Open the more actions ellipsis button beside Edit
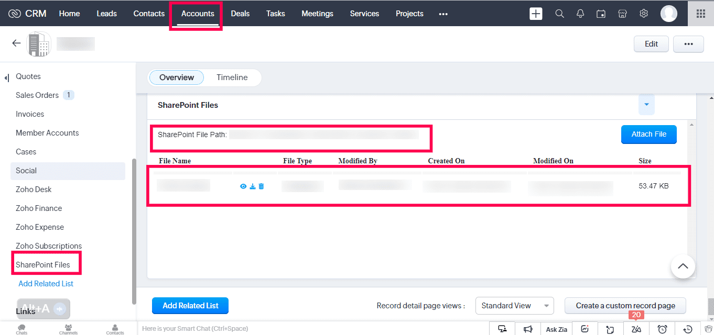 click(x=688, y=44)
